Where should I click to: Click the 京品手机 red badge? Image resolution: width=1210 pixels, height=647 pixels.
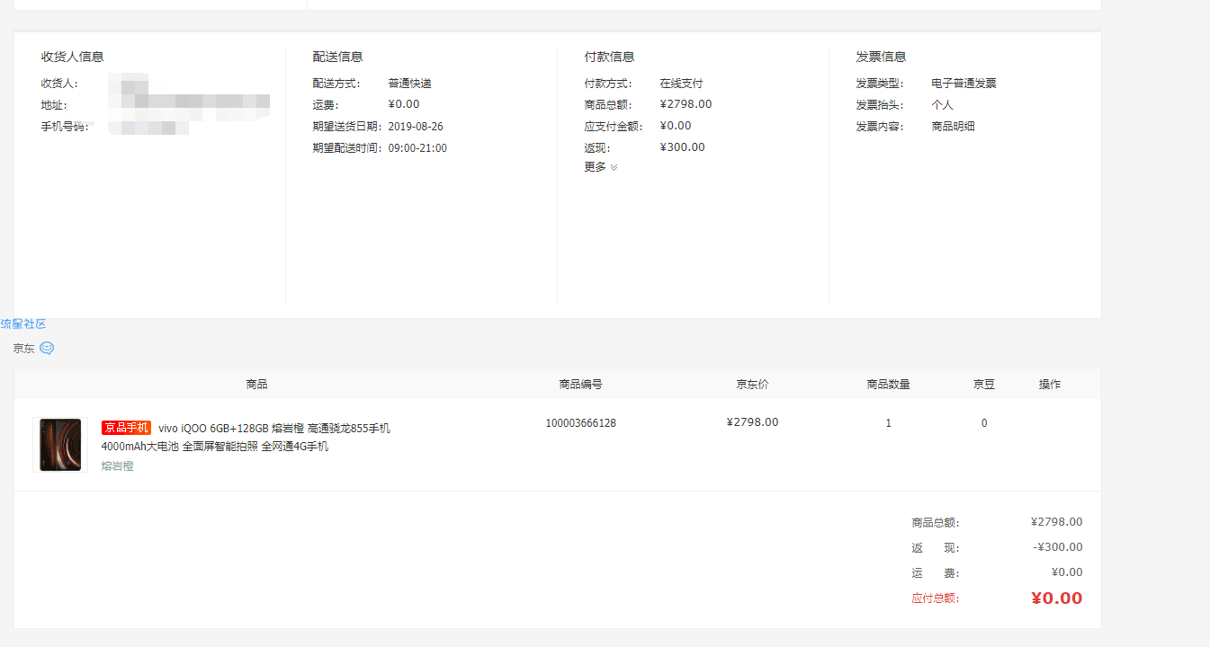click(126, 428)
